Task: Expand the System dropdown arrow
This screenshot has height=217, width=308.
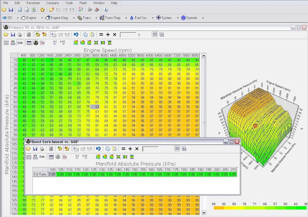Action: (x=177, y=18)
